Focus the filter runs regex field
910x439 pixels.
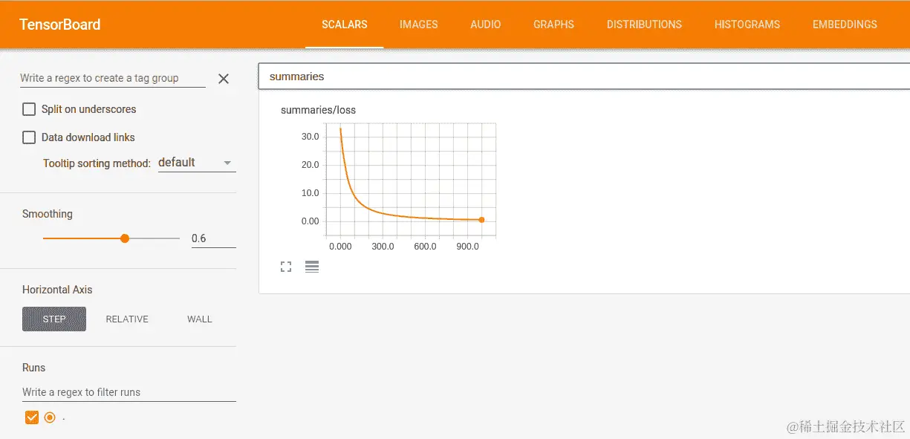pos(129,392)
